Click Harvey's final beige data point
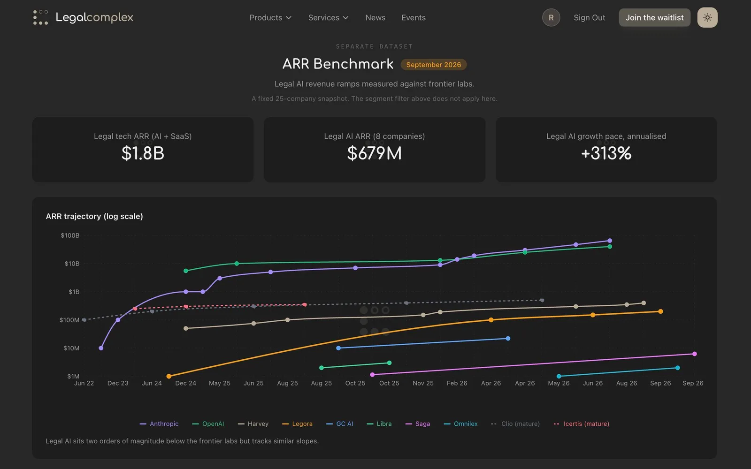Viewport: 751px width, 469px height. [644, 303]
